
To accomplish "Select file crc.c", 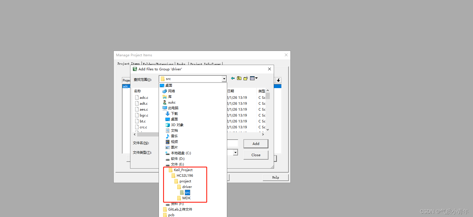I will click(x=141, y=127).
